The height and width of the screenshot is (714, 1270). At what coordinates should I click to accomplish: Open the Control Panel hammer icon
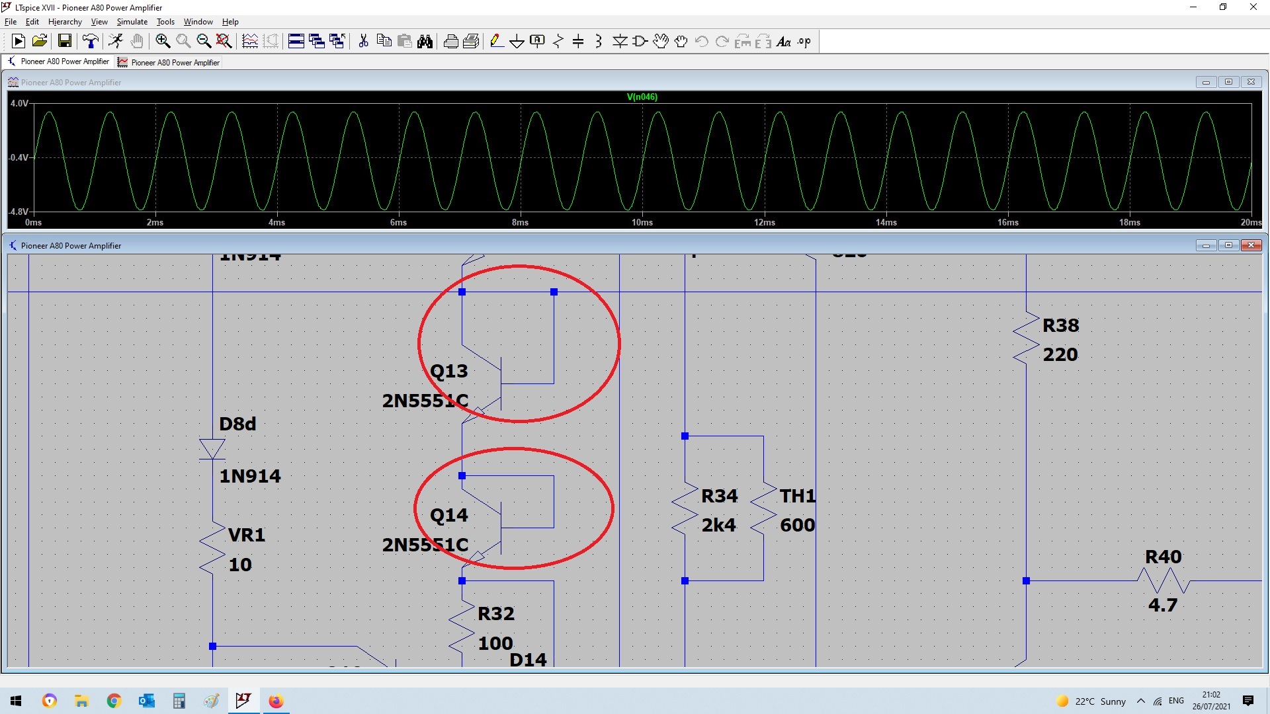(91, 42)
